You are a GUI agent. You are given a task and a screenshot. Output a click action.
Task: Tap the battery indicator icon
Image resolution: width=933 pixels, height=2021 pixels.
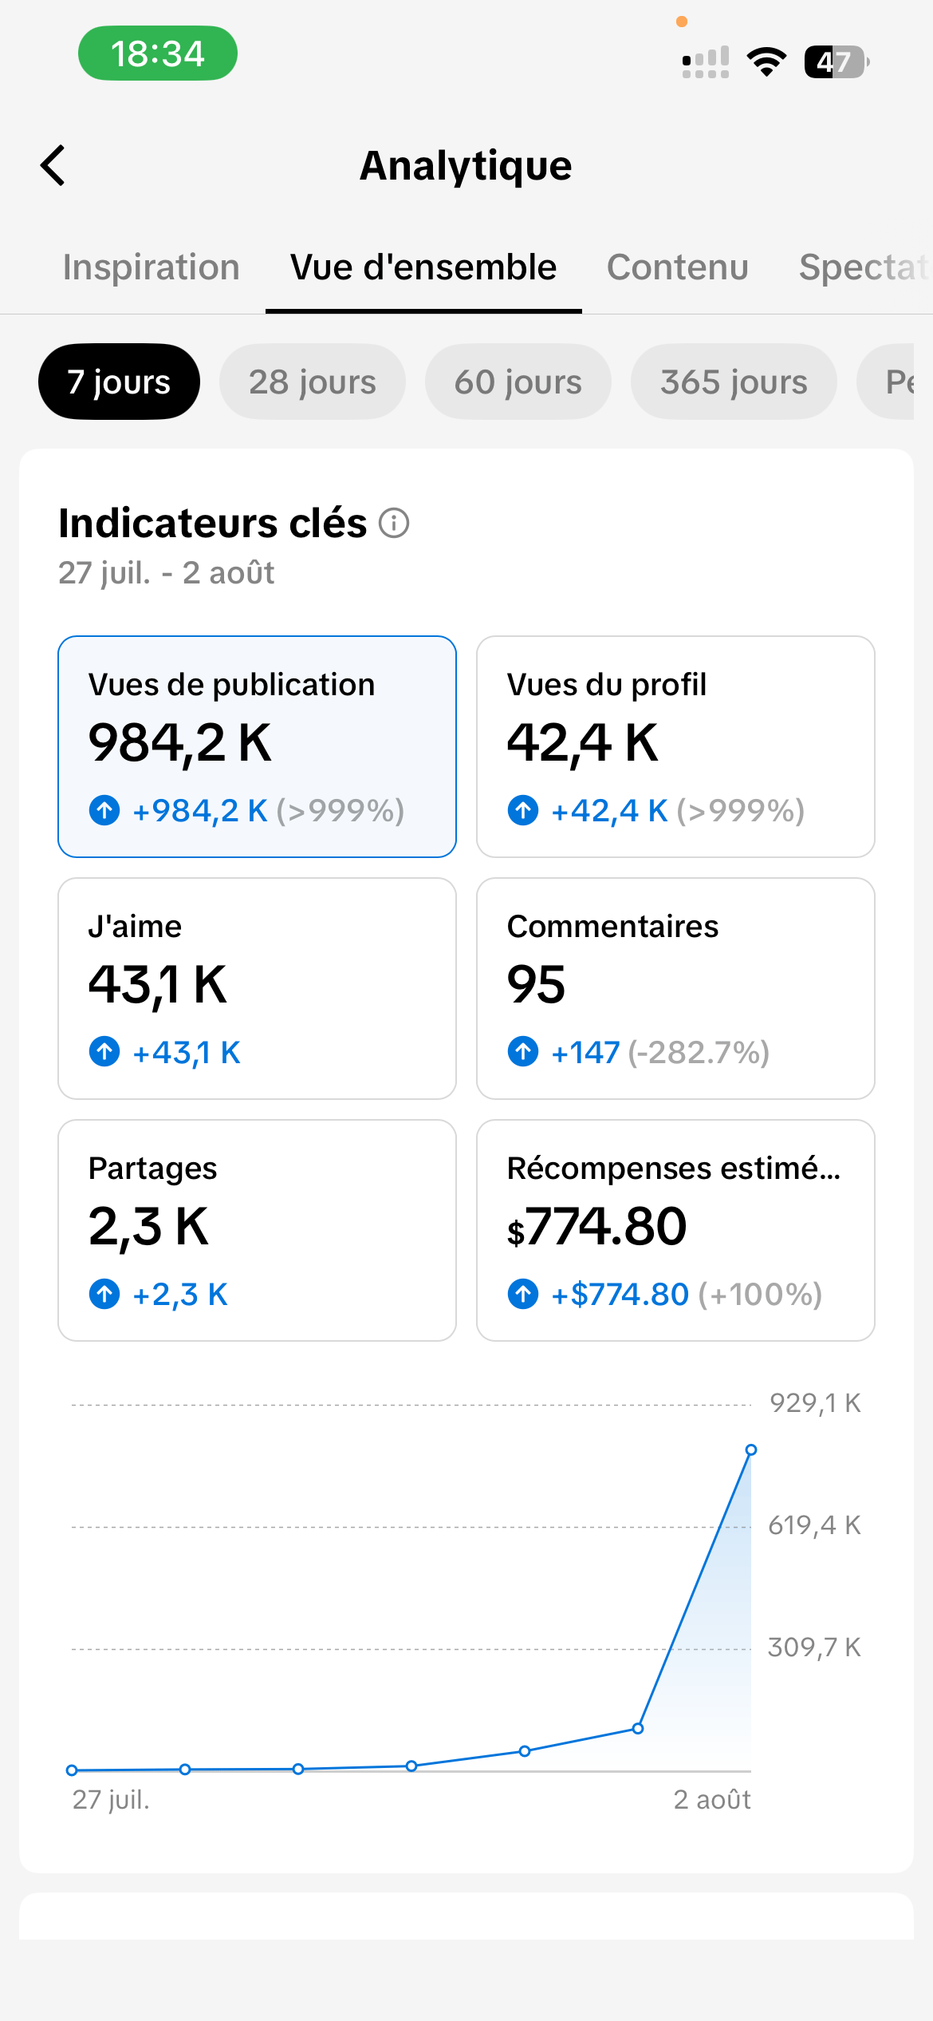[x=837, y=61]
